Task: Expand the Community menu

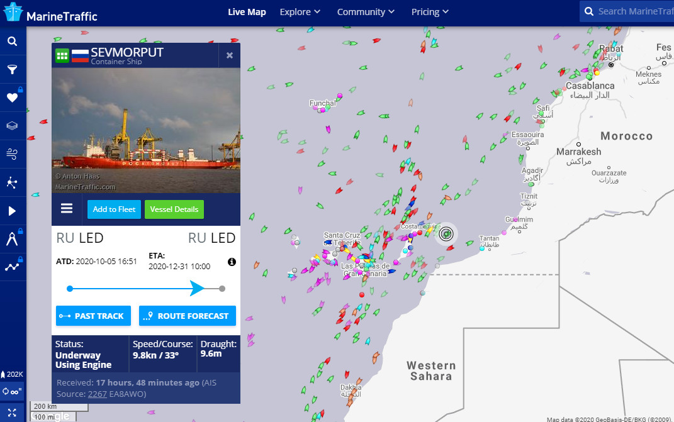Action: click(366, 12)
